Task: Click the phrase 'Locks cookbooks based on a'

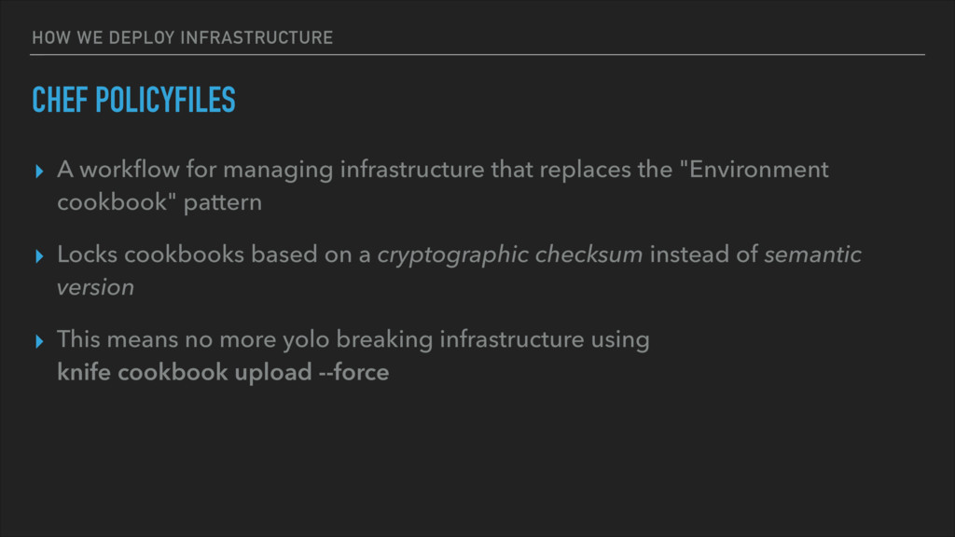Action: coord(214,255)
